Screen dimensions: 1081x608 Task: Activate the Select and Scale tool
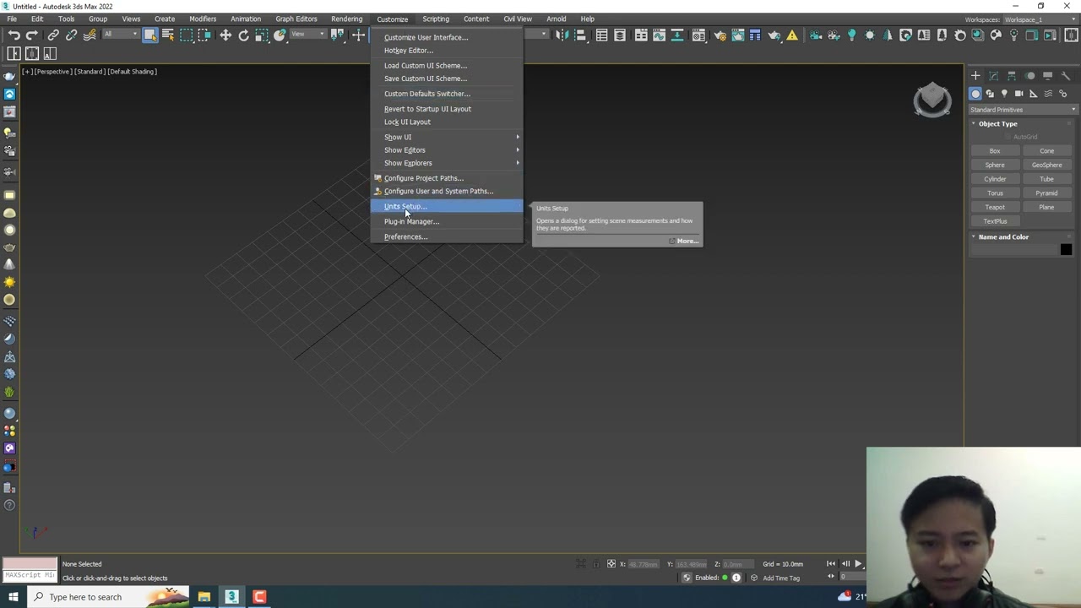tap(262, 35)
